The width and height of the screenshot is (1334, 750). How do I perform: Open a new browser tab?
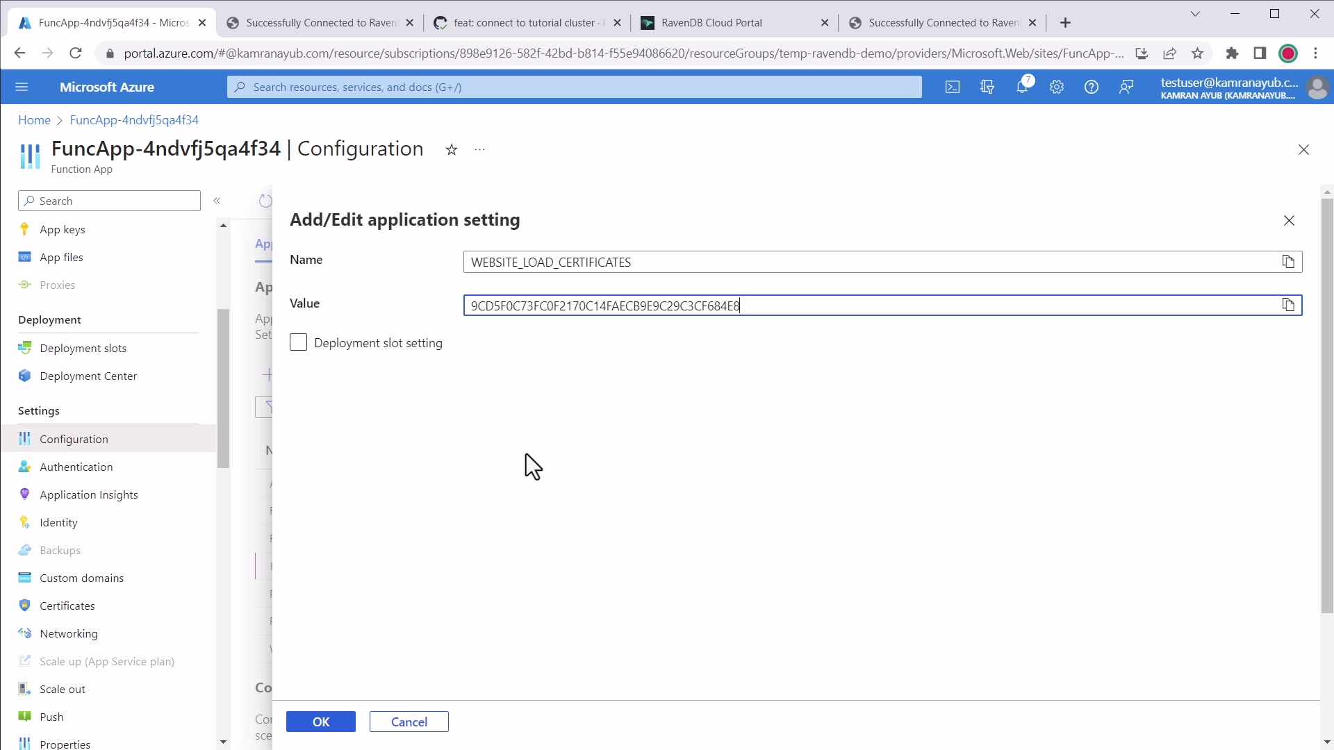click(x=1065, y=23)
